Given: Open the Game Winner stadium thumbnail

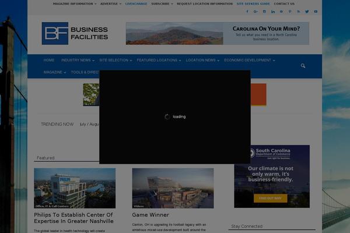Looking at the screenshot, I should 173,188.
